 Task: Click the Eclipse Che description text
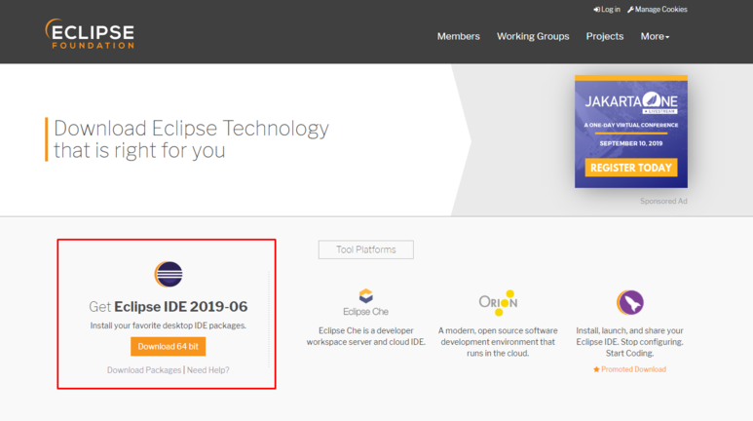[366, 336]
